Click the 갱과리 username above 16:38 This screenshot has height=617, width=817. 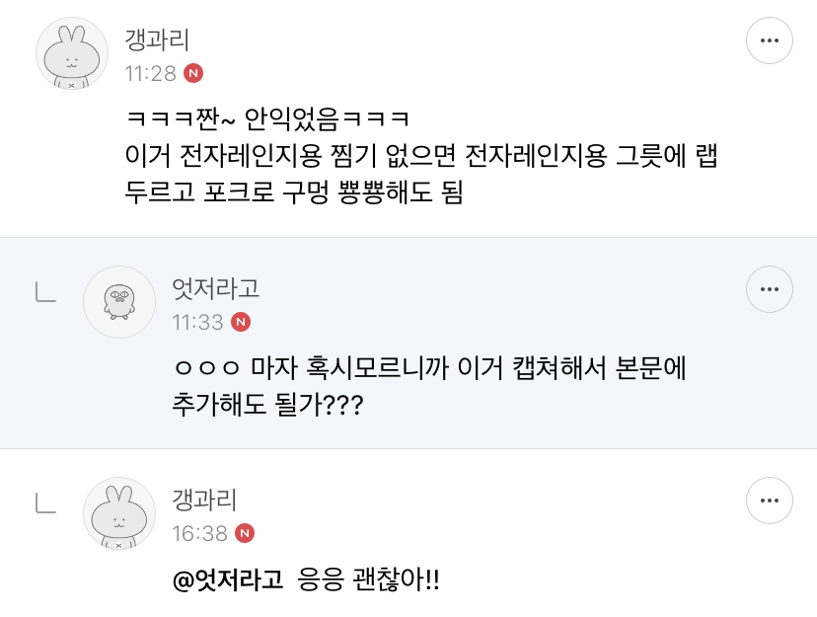(x=204, y=500)
